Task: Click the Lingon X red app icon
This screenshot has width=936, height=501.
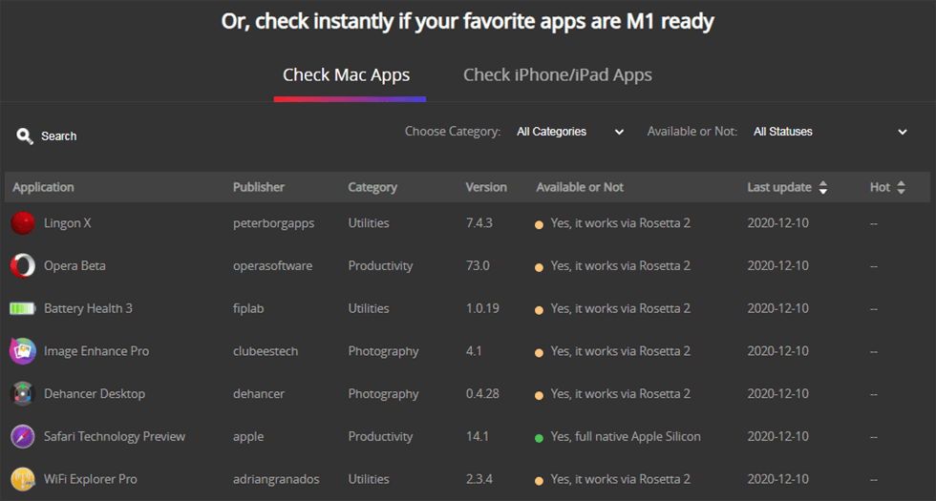Action: [x=23, y=223]
